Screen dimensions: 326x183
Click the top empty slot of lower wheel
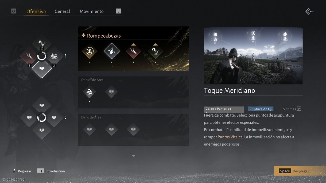[x=42, y=105]
